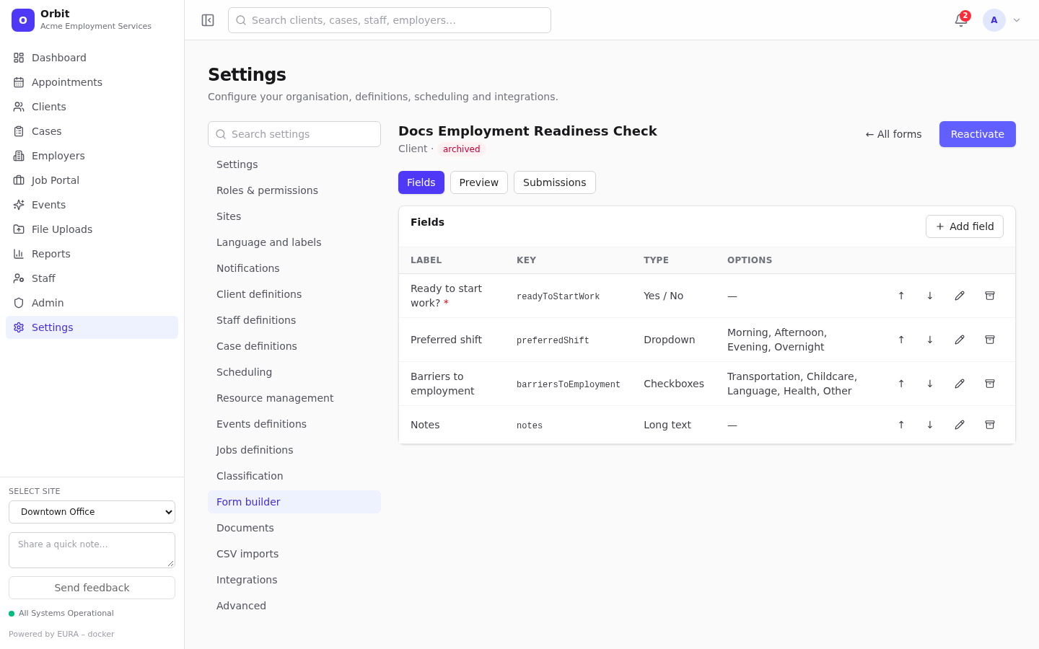Focus the Search settings field
Screen dimensions: 1039x649
pyautogui.click(x=294, y=134)
